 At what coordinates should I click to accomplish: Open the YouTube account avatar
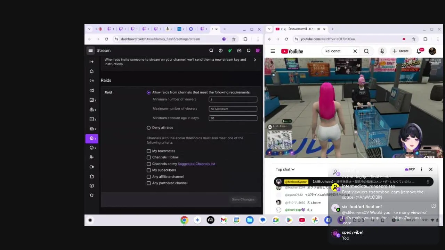[432, 51]
